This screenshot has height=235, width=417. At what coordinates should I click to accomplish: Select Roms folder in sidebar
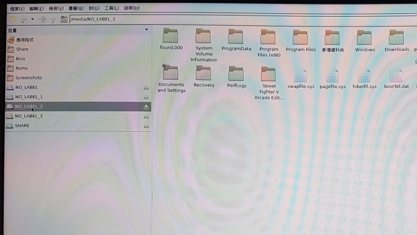point(79,68)
